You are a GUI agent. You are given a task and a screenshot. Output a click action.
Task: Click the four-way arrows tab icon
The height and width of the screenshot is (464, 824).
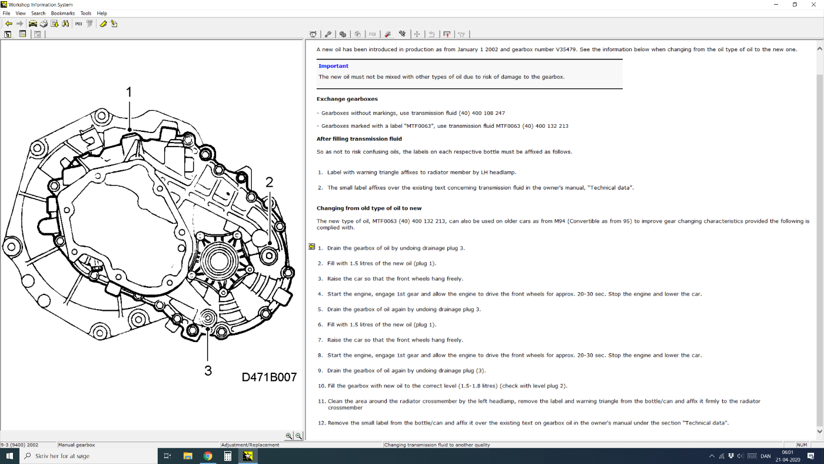coord(417,34)
